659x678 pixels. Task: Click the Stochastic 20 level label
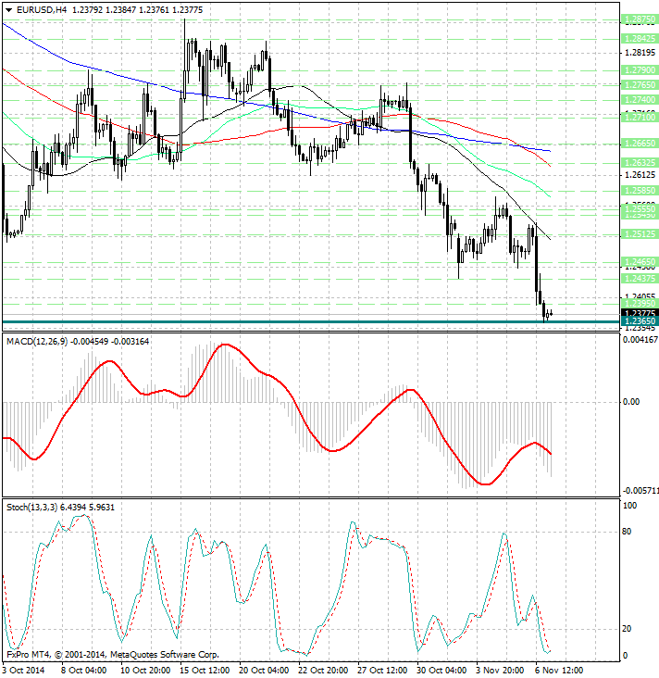pos(627,629)
